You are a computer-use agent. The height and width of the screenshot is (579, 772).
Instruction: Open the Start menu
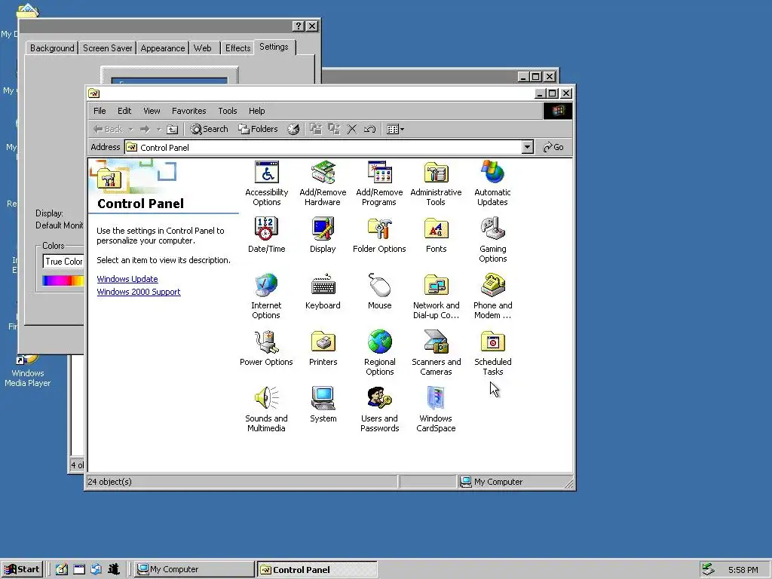point(22,569)
